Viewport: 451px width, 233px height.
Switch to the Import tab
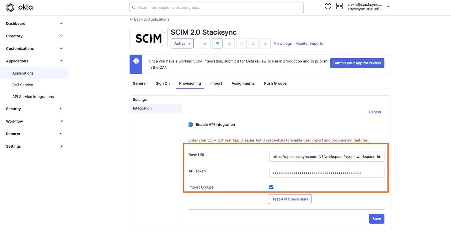click(216, 83)
